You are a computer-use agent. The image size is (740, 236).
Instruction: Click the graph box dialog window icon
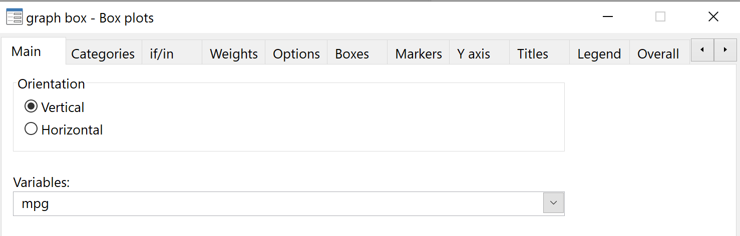point(14,17)
